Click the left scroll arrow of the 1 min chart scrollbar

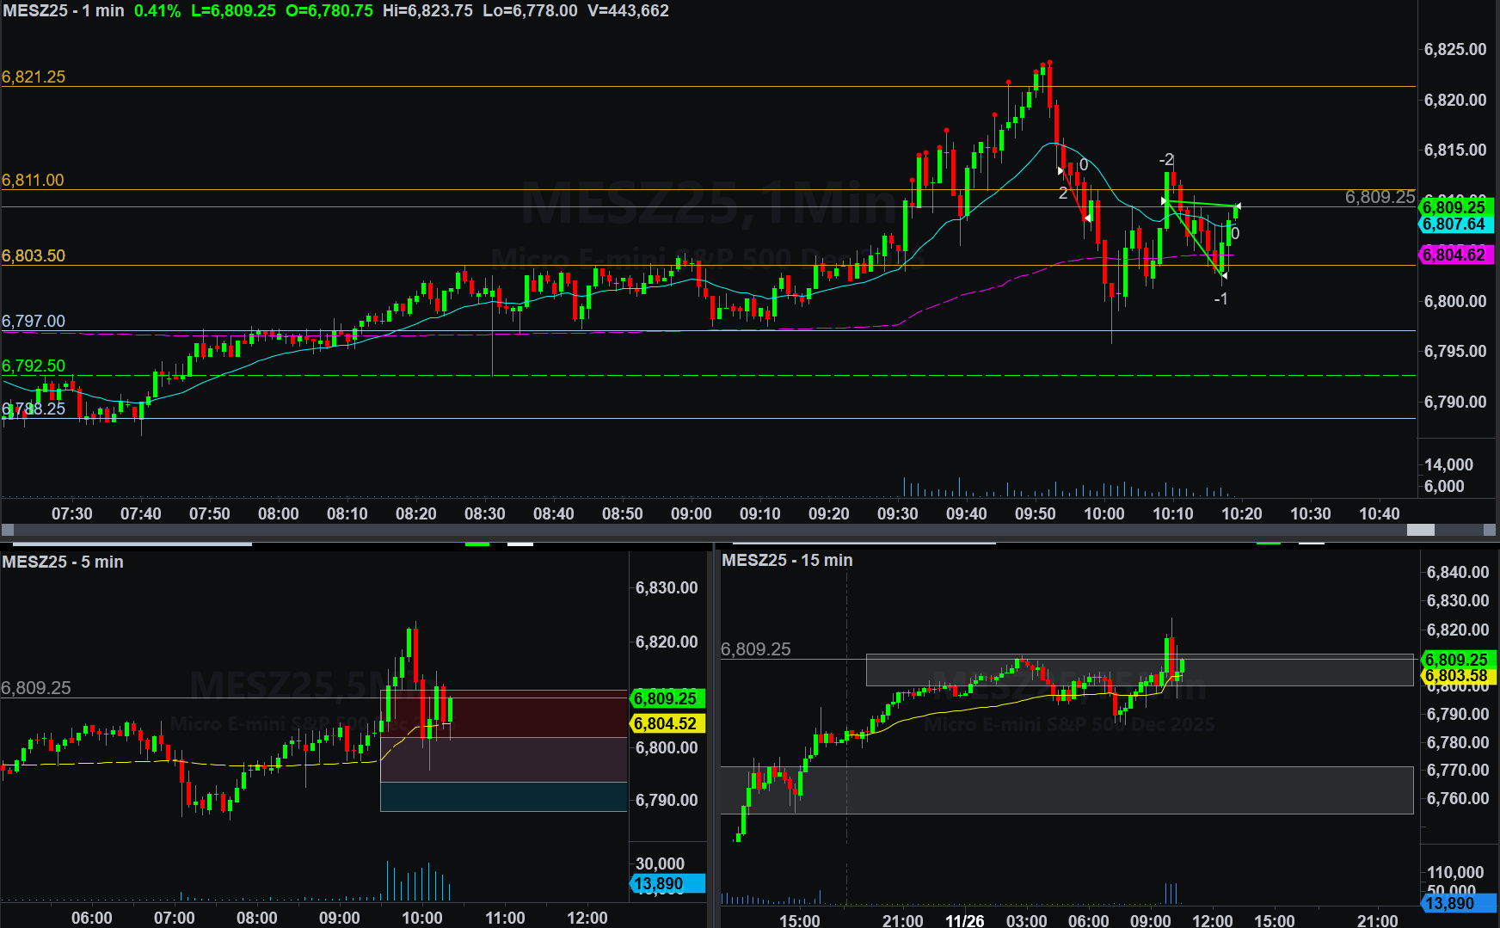click(x=8, y=531)
